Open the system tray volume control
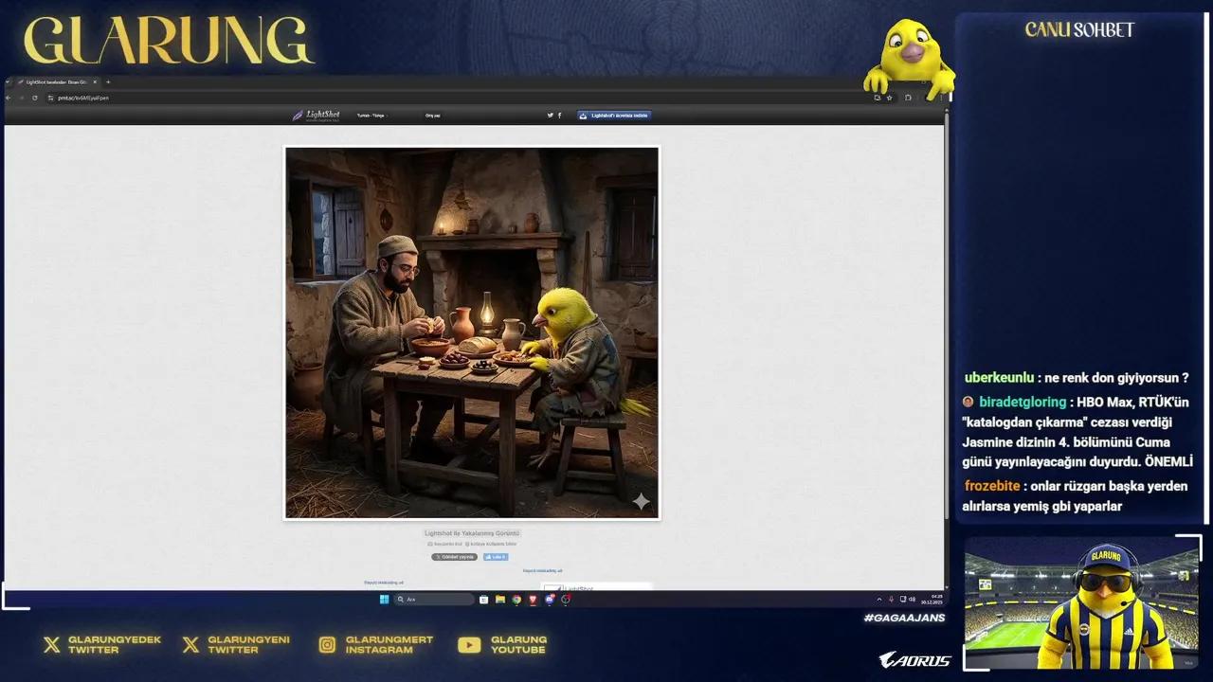The width and height of the screenshot is (1213, 682). coord(913,599)
